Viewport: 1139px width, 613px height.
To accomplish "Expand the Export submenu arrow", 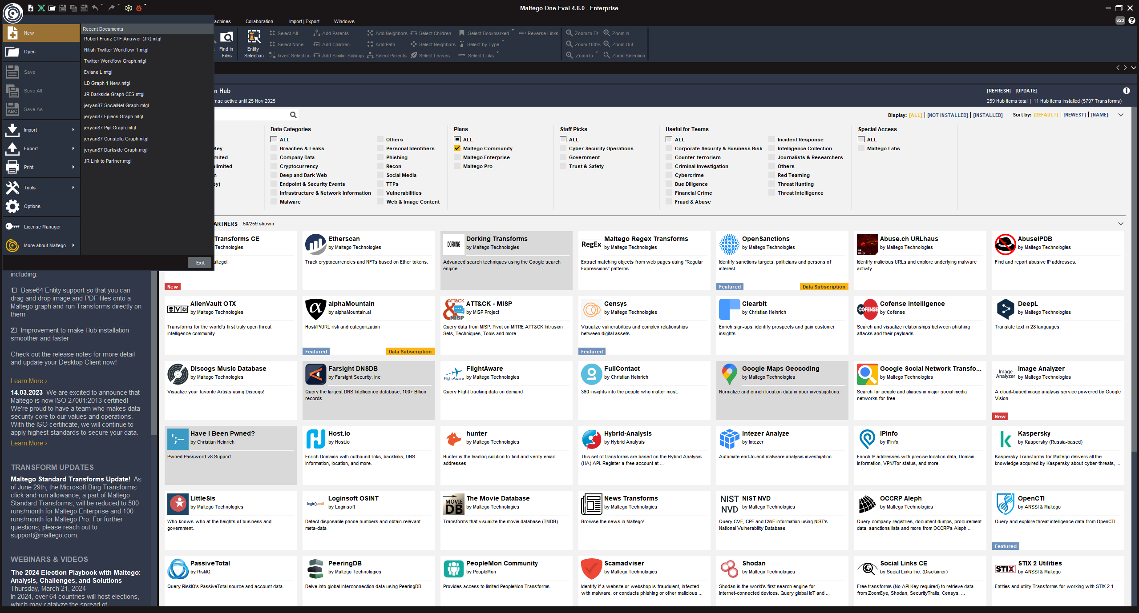I will (73, 148).
